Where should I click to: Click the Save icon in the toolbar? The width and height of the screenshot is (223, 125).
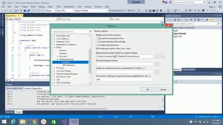(25, 11)
